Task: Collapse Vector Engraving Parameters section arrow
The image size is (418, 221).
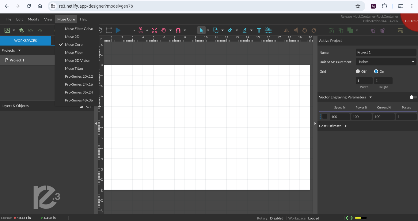Action: [x=370, y=97]
